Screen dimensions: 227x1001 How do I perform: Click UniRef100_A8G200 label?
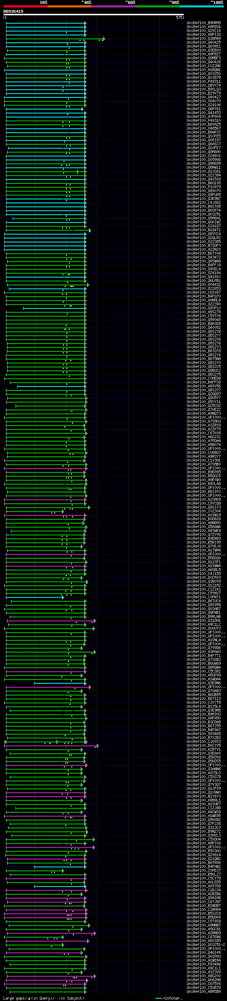204,976
